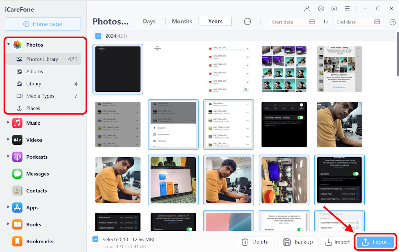399x252 pixels.
Task: Open the Bookmarks section
Action: (x=40, y=241)
